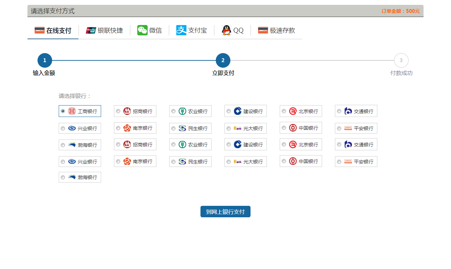Pick the fourth-row 民生银行 radio button
This screenshot has height=269, width=451.
[173, 162]
